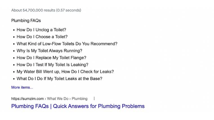Image resolution: width=214 pixels, height=120 pixels.
Task: Click the "Plumbing" breadcrumb after What We Do
Action: (x=79, y=99)
